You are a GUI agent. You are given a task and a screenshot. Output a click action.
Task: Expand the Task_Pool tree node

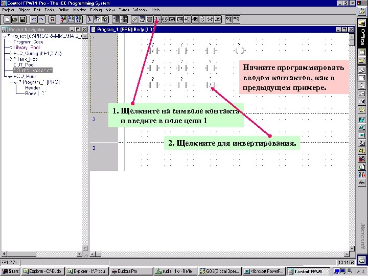pyautogui.click(x=11, y=59)
